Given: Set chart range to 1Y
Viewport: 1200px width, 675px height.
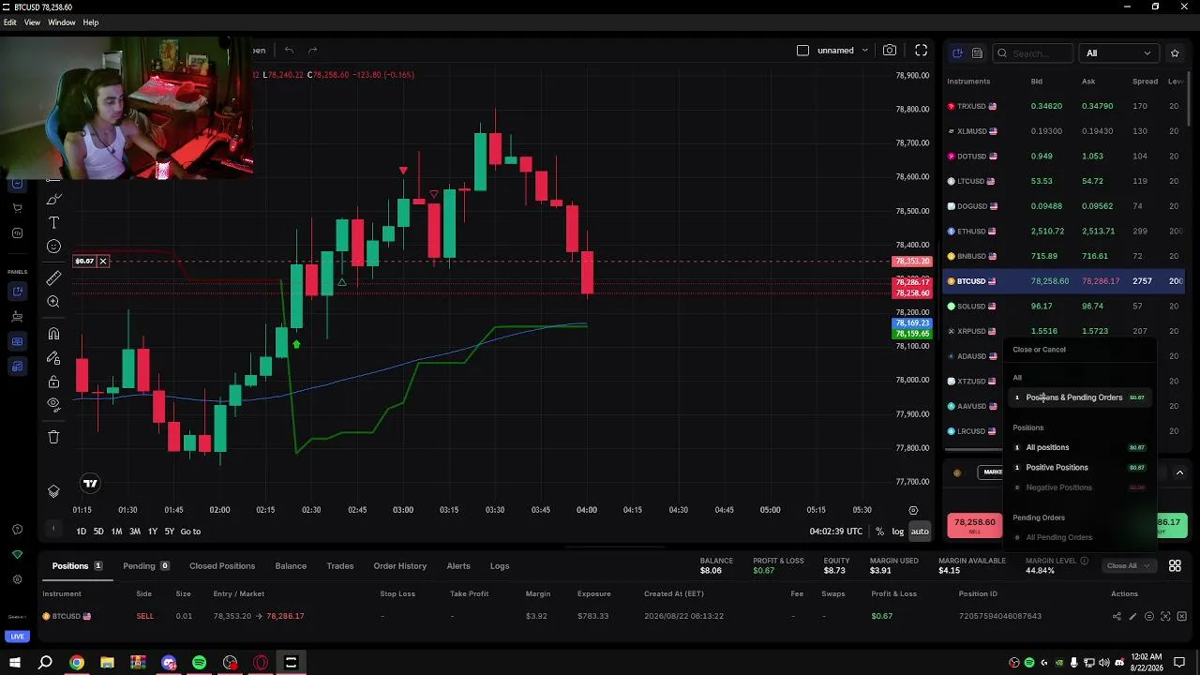Looking at the screenshot, I should tap(152, 532).
